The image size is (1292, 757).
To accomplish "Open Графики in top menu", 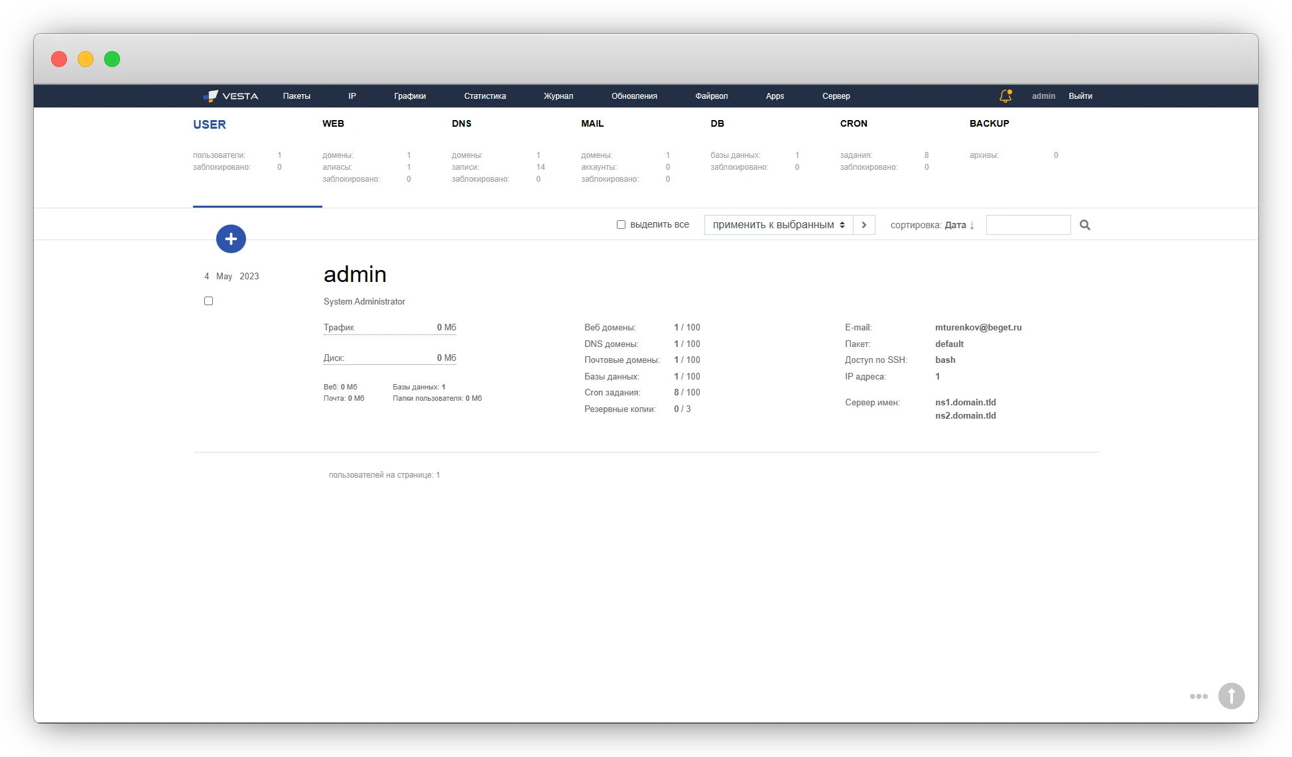I will click(410, 96).
